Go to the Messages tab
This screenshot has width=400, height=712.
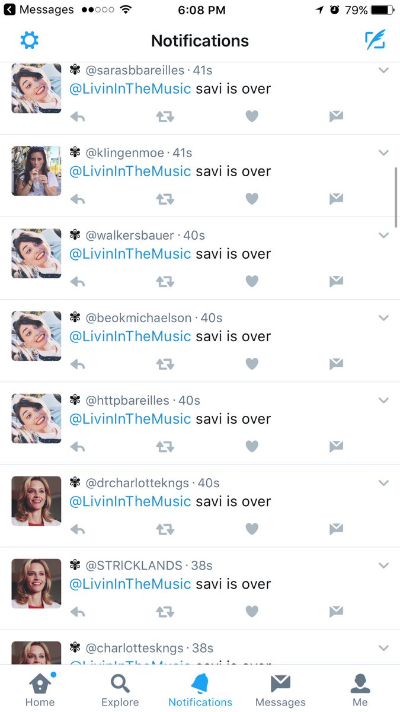tap(280, 690)
